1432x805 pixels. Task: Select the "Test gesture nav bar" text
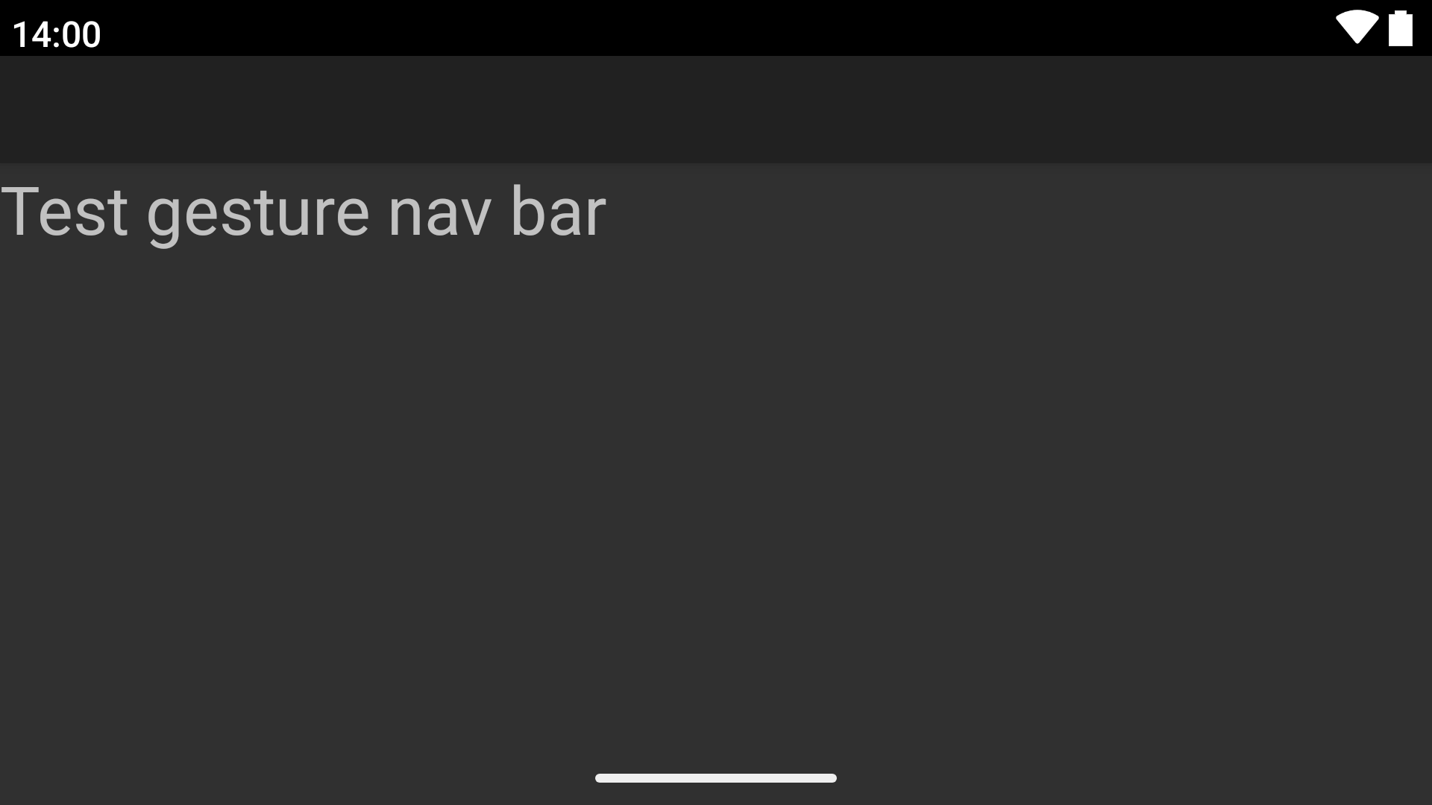click(303, 213)
